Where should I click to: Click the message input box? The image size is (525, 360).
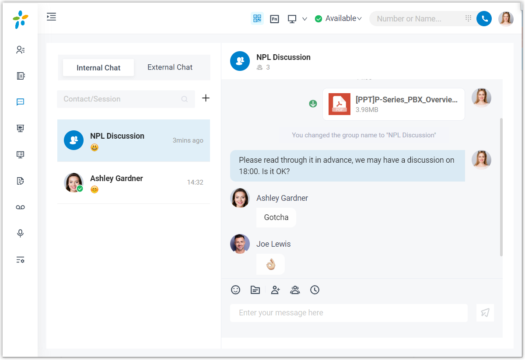tap(349, 313)
